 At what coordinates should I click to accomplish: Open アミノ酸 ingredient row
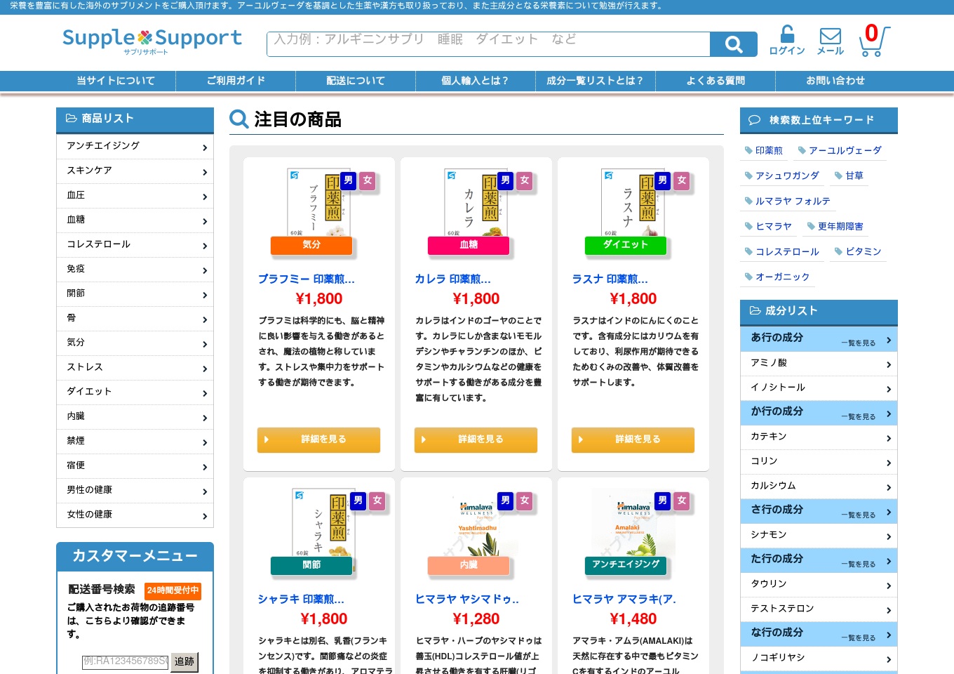click(x=819, y=364)
